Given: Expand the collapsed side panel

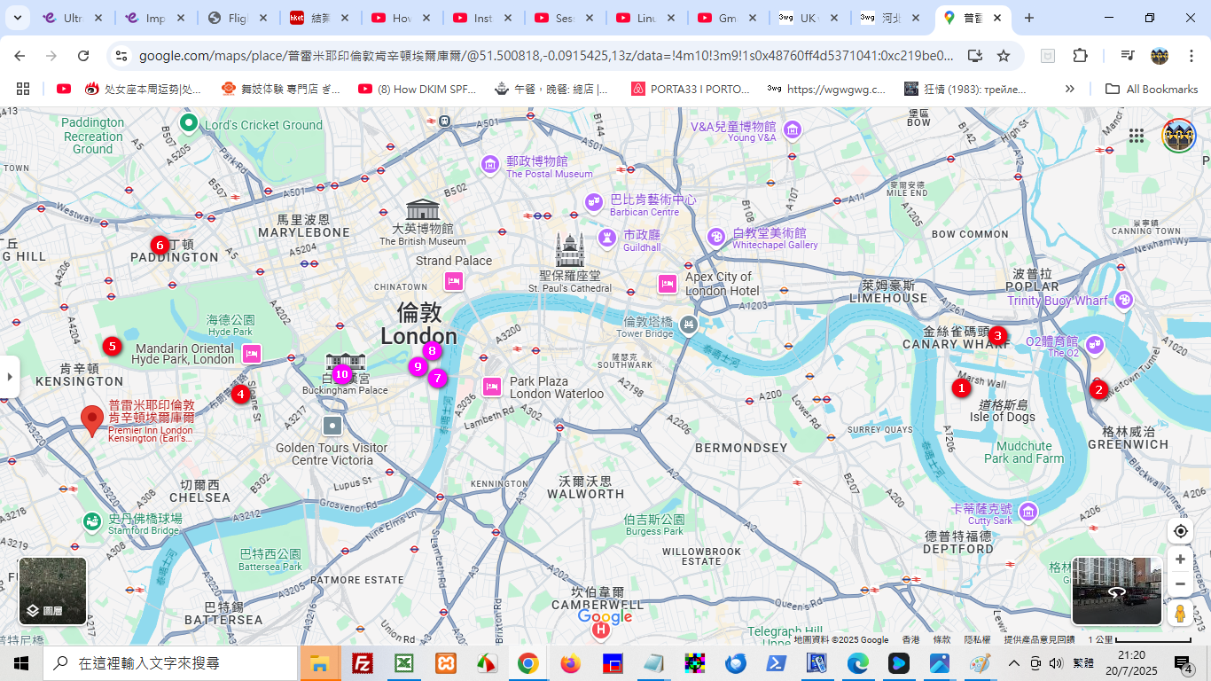Looking at the screenshot, I should (x=10, y=376).
